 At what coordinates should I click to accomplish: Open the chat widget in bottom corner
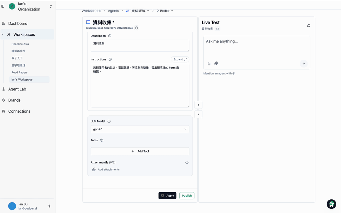[x=331, y=204]
